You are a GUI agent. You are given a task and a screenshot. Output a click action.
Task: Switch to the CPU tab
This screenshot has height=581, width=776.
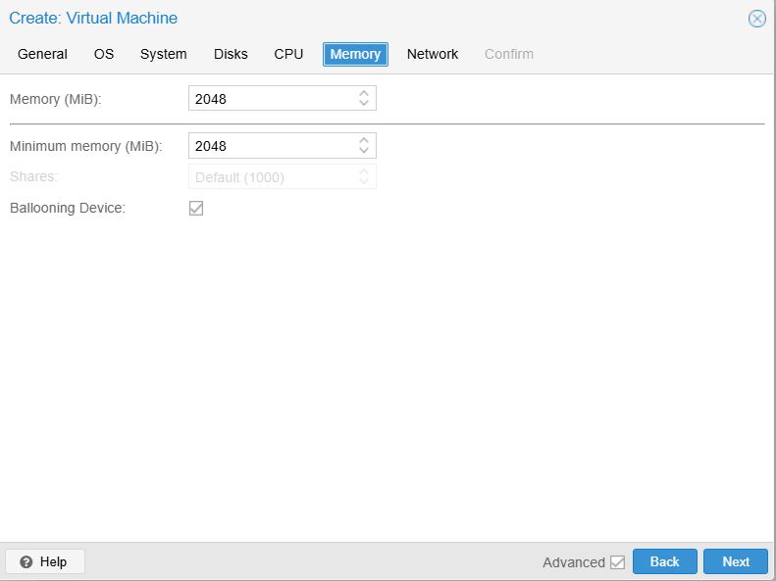[288, 54]
